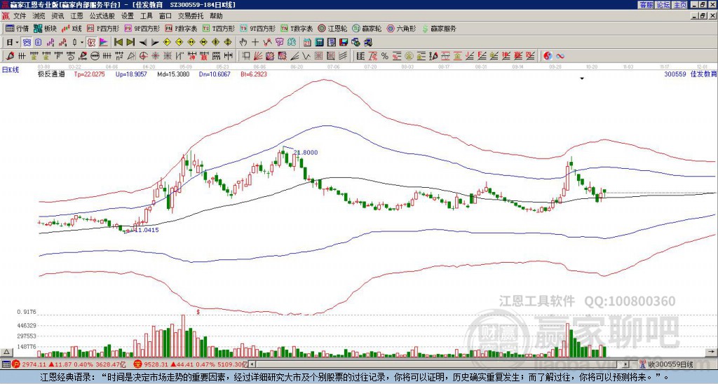Select the hand pan tool
The width and height of the screenshot is (718, 384).
pos(243,43)
